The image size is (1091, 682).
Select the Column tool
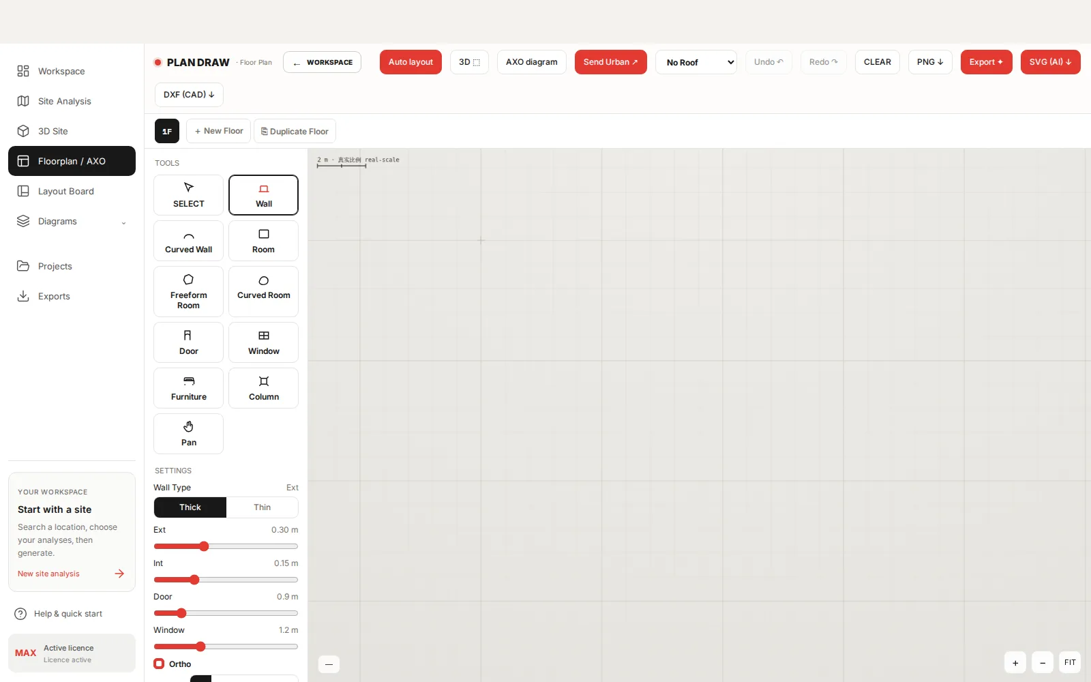pos(263,388)
